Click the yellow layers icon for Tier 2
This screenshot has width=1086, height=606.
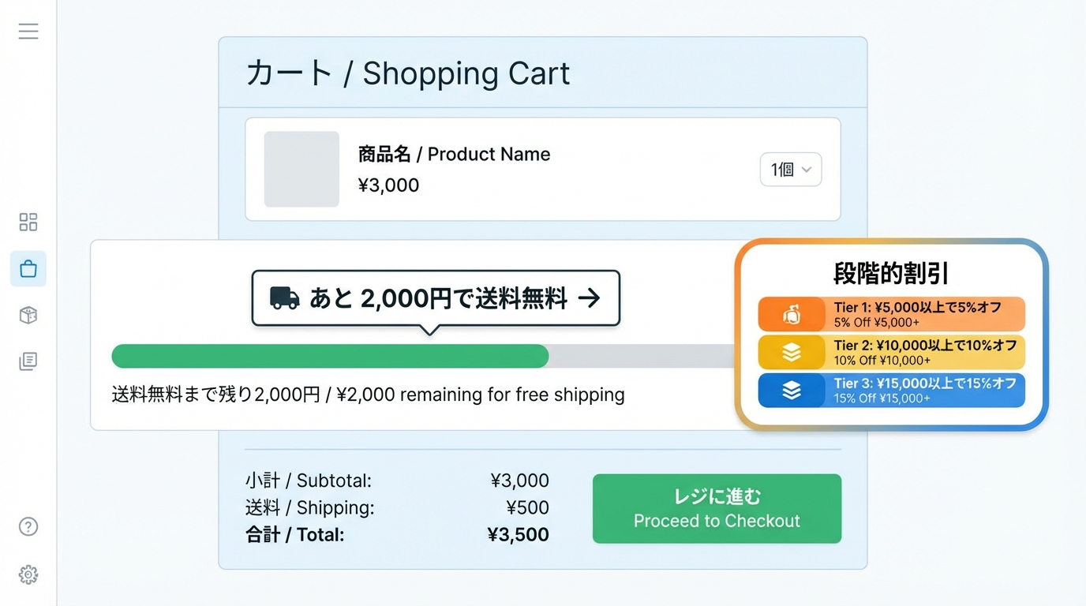[x=791, y=352]
